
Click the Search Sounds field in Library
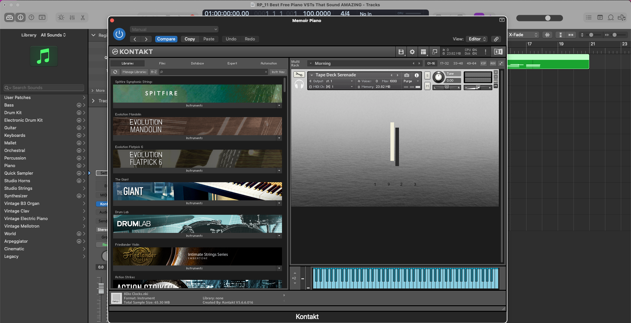coord(43,87)
